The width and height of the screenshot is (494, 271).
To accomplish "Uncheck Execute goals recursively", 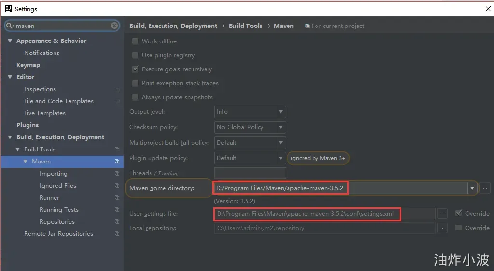I will pos(135,69).
